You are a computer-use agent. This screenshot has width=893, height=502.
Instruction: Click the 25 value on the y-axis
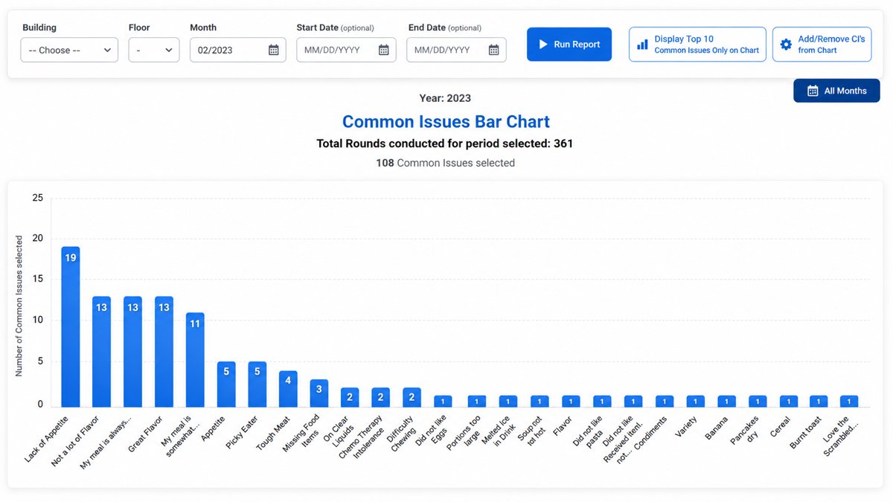tap(38, 198)
